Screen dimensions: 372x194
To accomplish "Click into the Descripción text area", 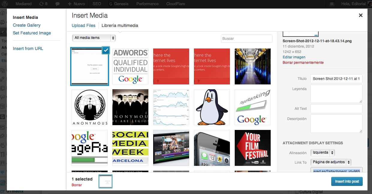I will pos(336,124).
